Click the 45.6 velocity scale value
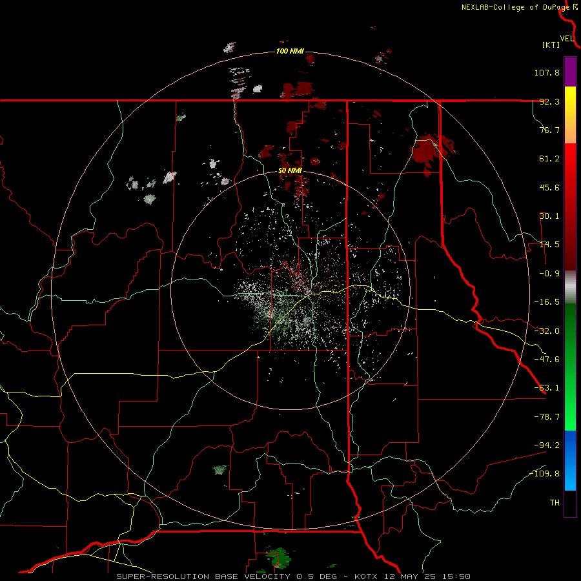Screen dimensions: 581x581 549,187
